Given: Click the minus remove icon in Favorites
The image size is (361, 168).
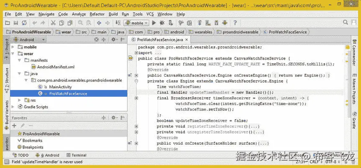Looking at the screenshot, I should (x=31, y=125).
